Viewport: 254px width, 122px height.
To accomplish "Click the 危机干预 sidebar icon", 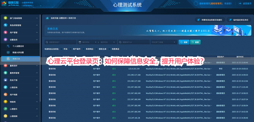I will [x=5, y=80].
